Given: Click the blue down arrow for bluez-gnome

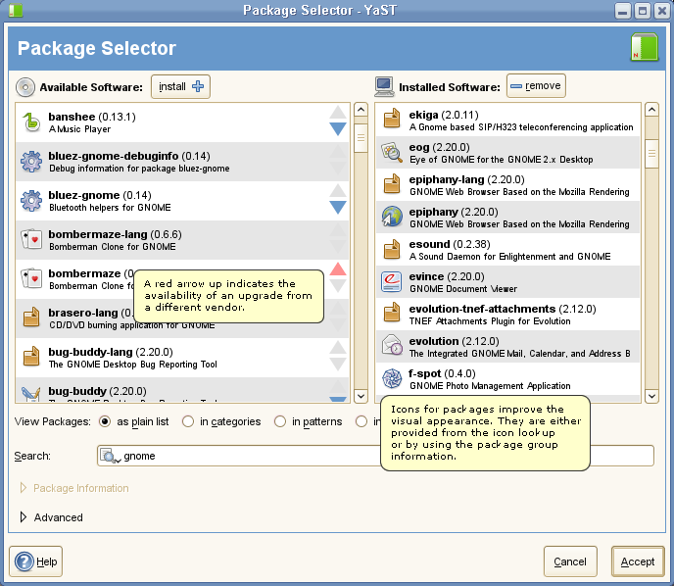Looking at the screenshot, I should coord(338,207).
